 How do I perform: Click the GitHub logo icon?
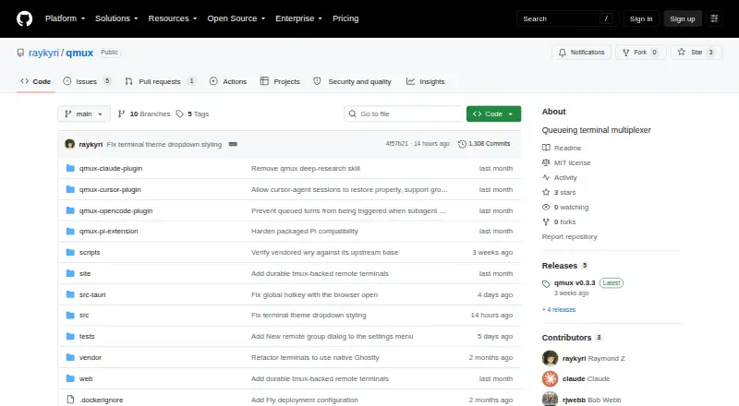pos(25,18)
